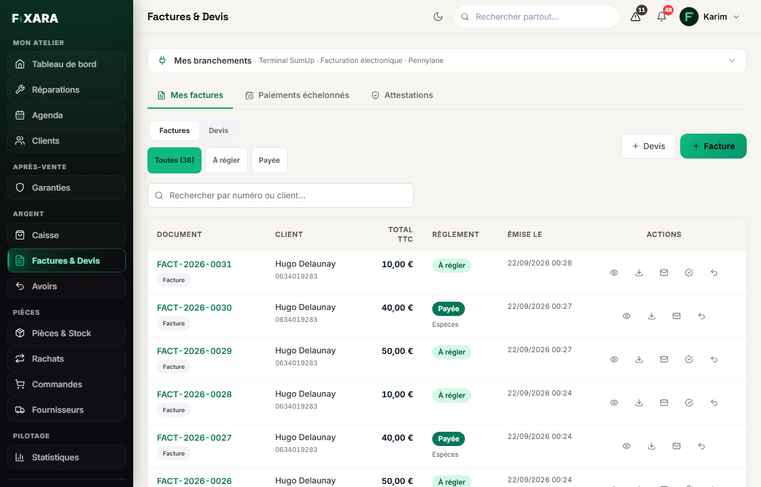This screenshot has height=487, width=761.
Task: Click the À régler badge of FACT-2026-0031
Action: (452, 265)
